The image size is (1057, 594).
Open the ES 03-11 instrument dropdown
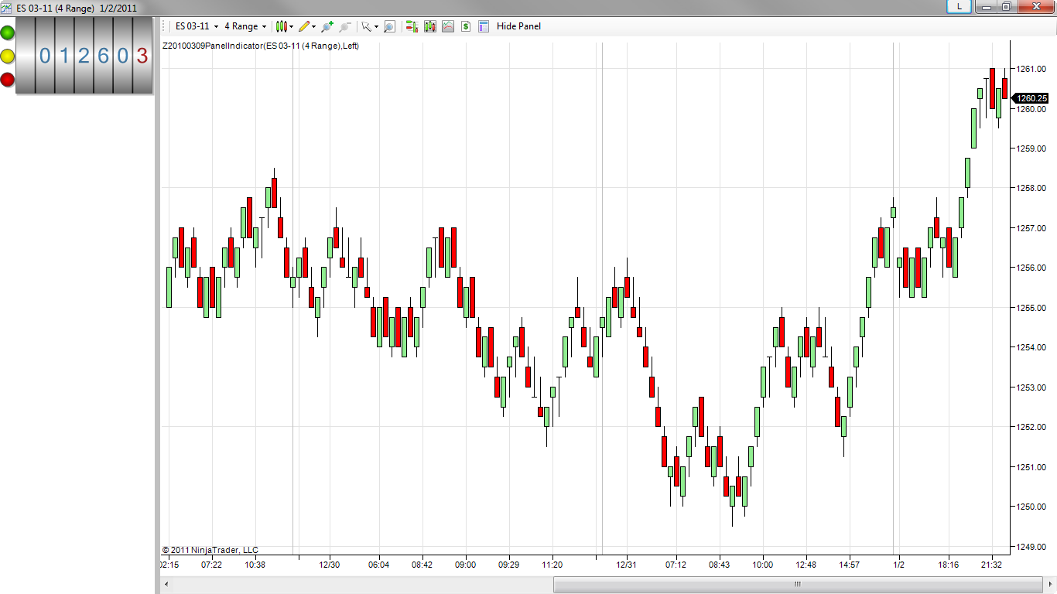click(197, 26)
